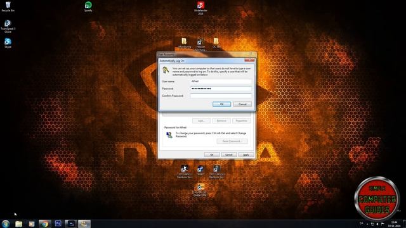Open Photoshop from the taskbar
This screenshot has width=406, height=228.
(x=58, y=224)
